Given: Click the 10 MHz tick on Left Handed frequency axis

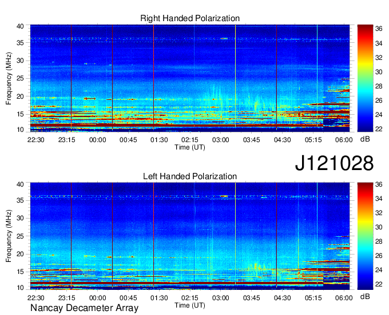Looking at the screenshot, I should tap(21, 288).
